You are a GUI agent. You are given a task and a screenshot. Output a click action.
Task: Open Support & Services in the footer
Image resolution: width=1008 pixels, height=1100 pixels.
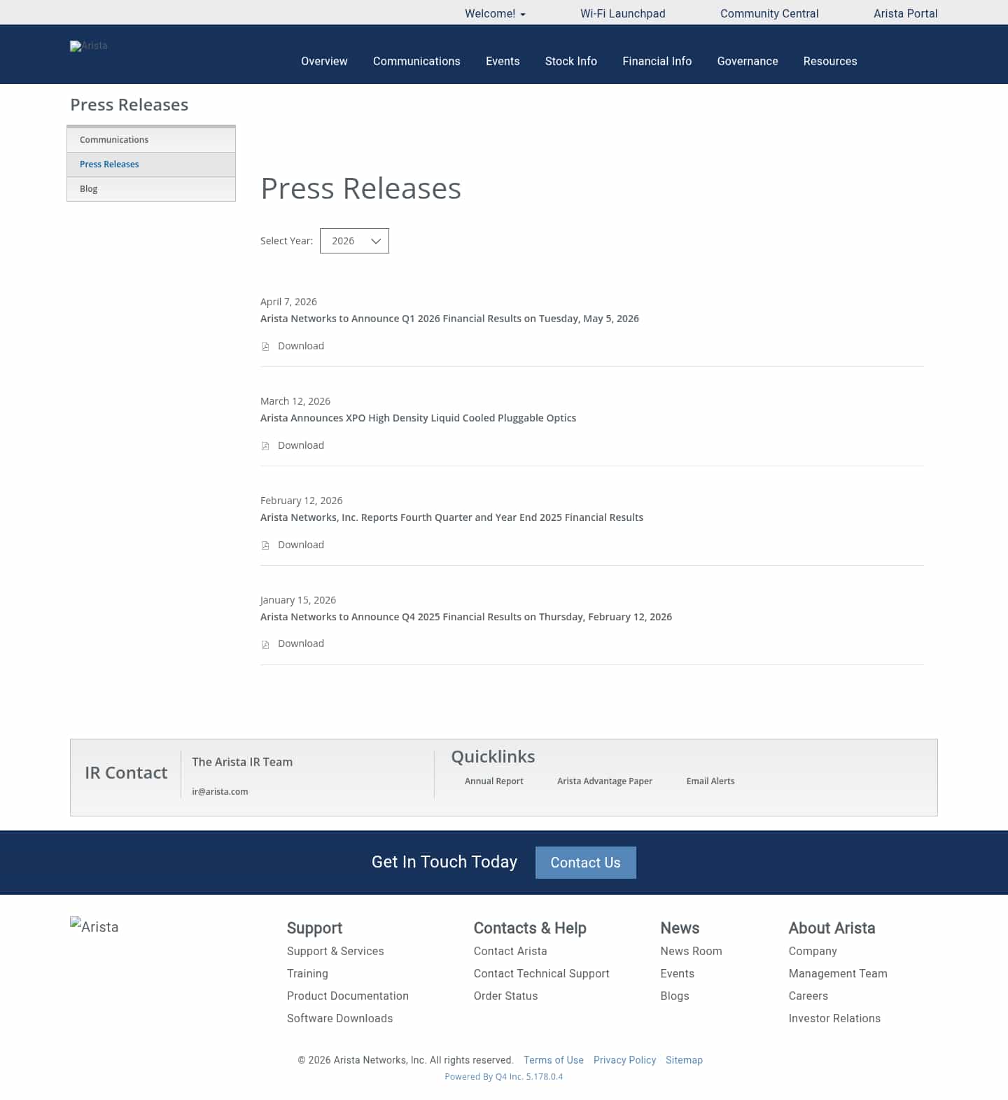(x=335, y=951)
